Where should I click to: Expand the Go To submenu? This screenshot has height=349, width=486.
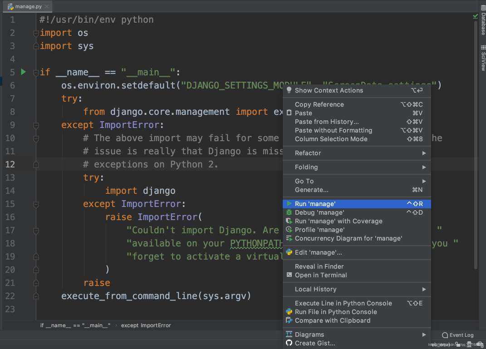[x=357, y=181]
